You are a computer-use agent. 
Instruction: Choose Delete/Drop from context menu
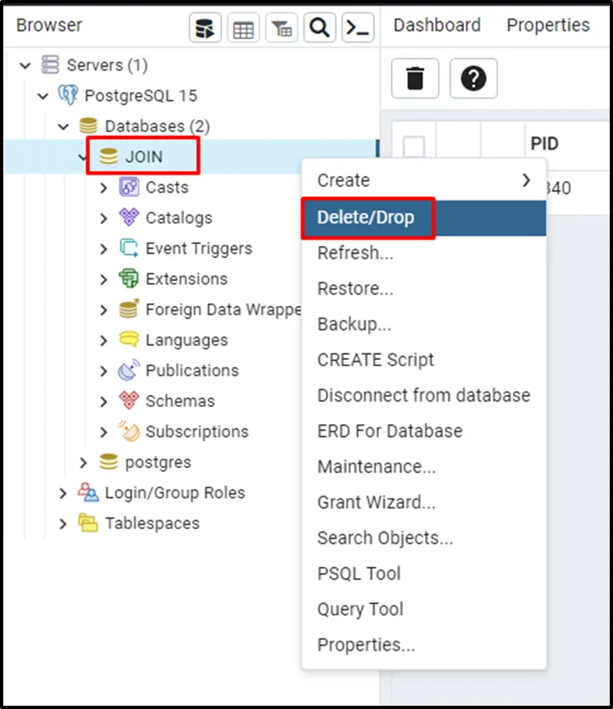point(366,217)
